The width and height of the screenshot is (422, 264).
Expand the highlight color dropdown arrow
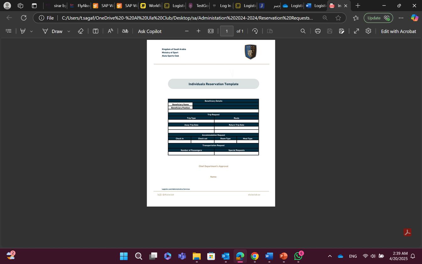tap(31, 31)
